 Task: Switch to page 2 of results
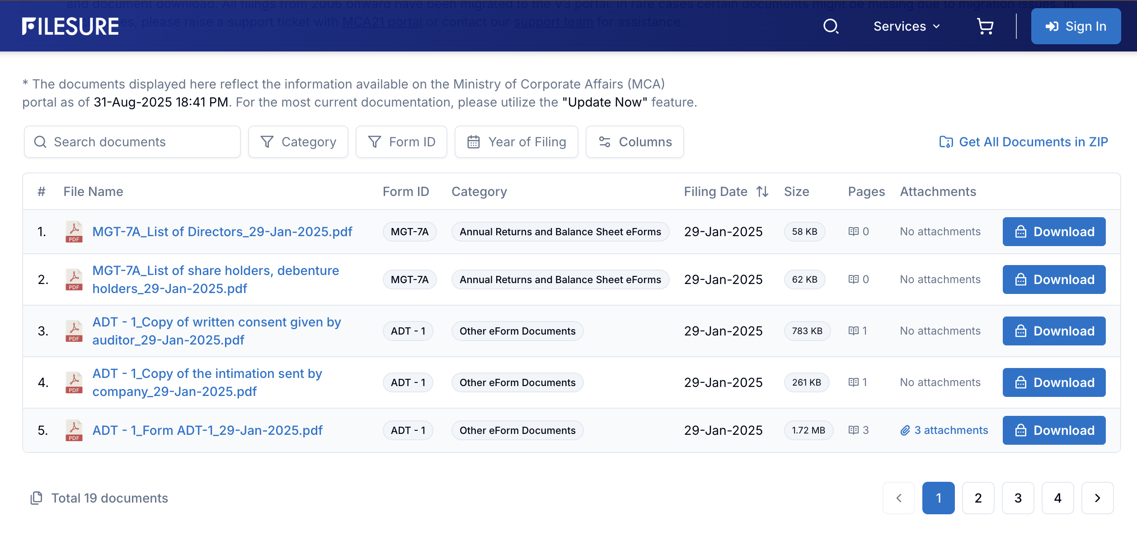click(978, 498)
